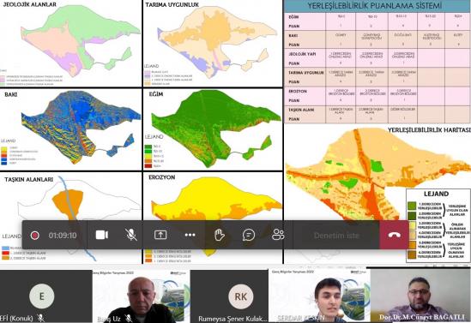Toggle the camera in the call bar
The image size is (471, 323).
(x=102, y=235)
